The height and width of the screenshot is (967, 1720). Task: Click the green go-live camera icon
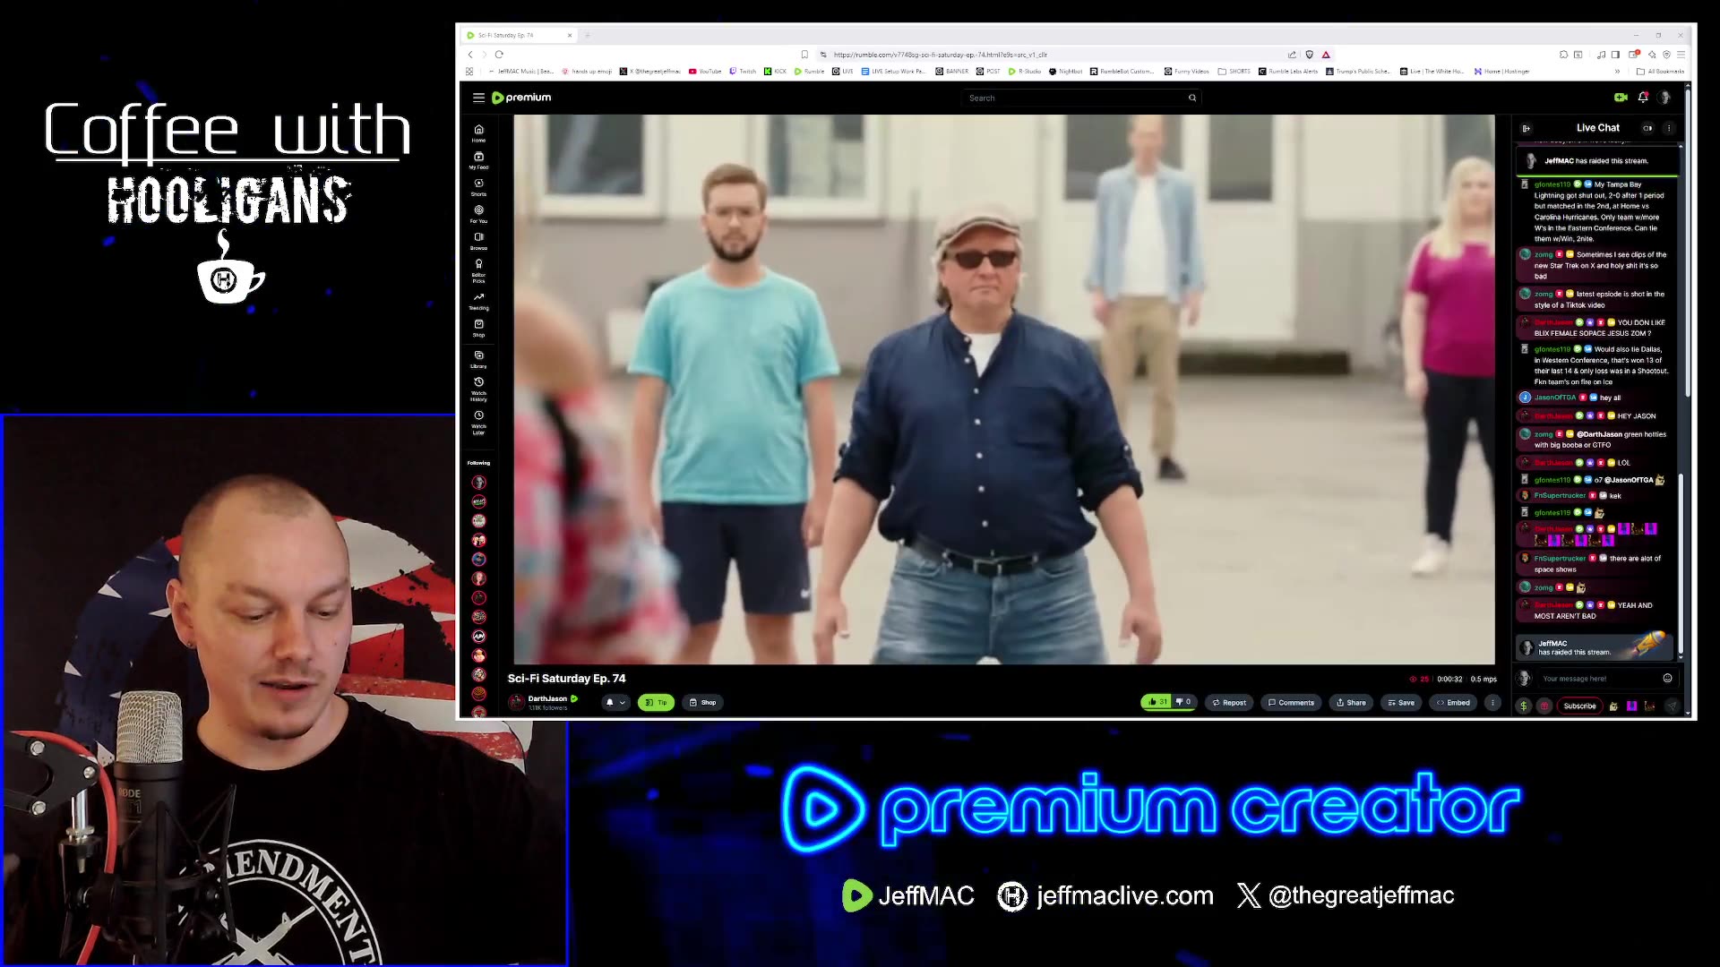pos(1621,98)
